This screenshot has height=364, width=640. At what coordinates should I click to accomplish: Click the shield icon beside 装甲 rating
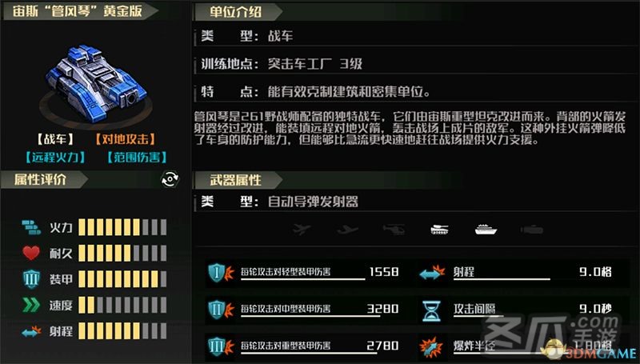coord(31,279)
